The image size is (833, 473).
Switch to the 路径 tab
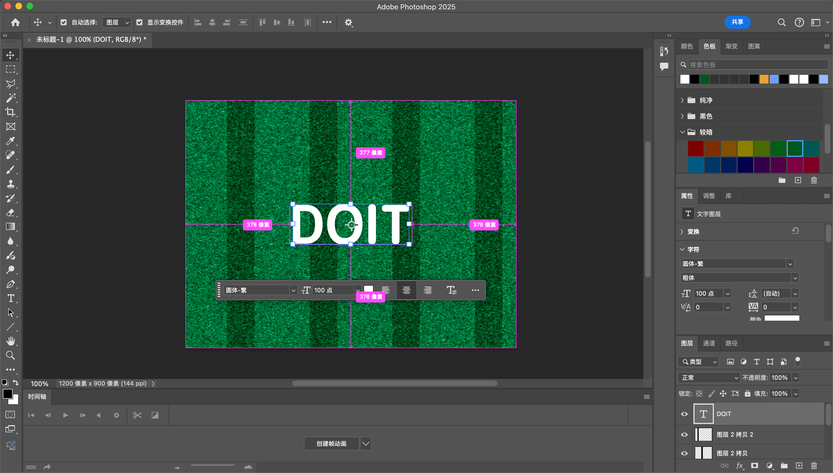tap(731, 343)
